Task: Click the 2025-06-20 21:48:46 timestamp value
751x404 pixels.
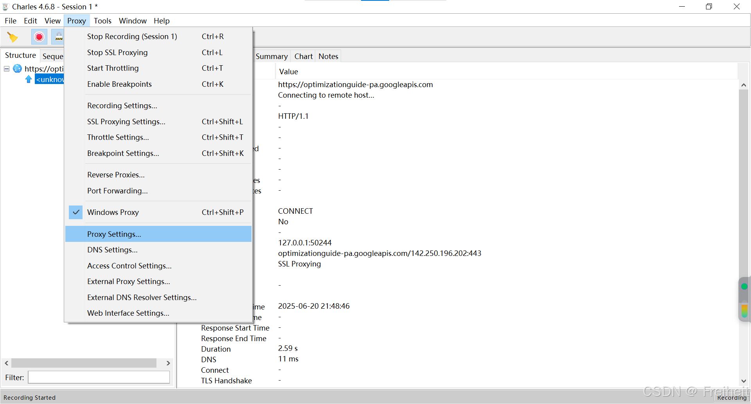Action: [314, 306]
